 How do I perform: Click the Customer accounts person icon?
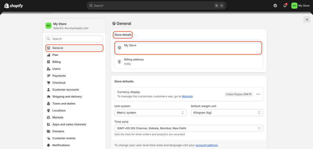click(48, 89)
